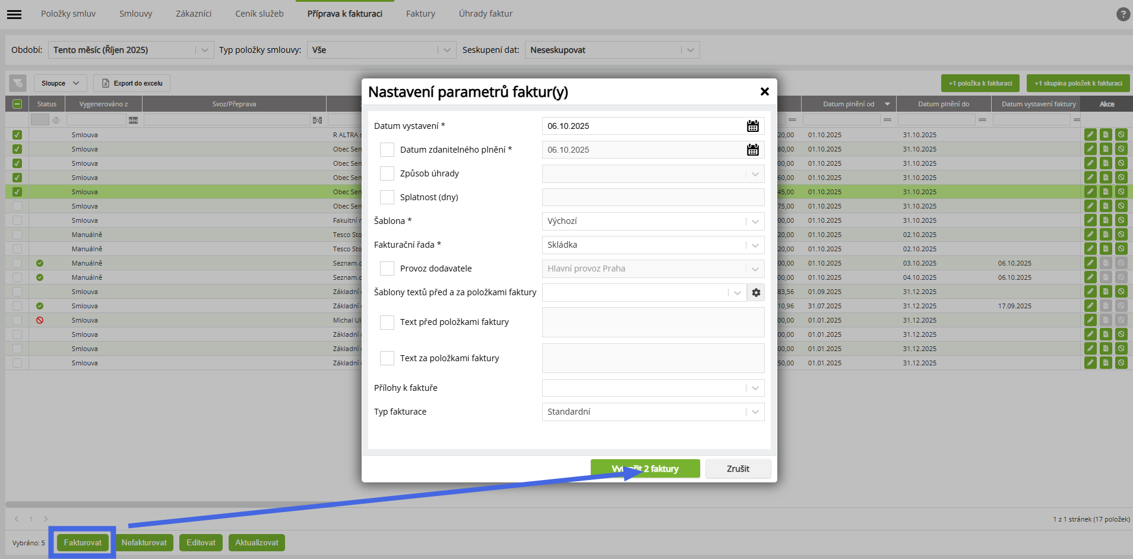This screenshot has height=559, width=1133.
Task: Click the Zrušit button
Action: click(738, 469)
